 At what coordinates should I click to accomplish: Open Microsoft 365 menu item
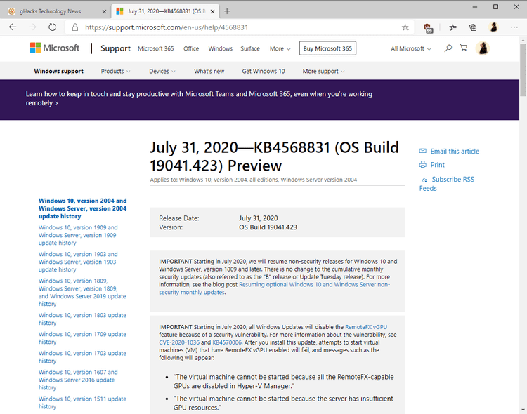[x=156, y=48]
